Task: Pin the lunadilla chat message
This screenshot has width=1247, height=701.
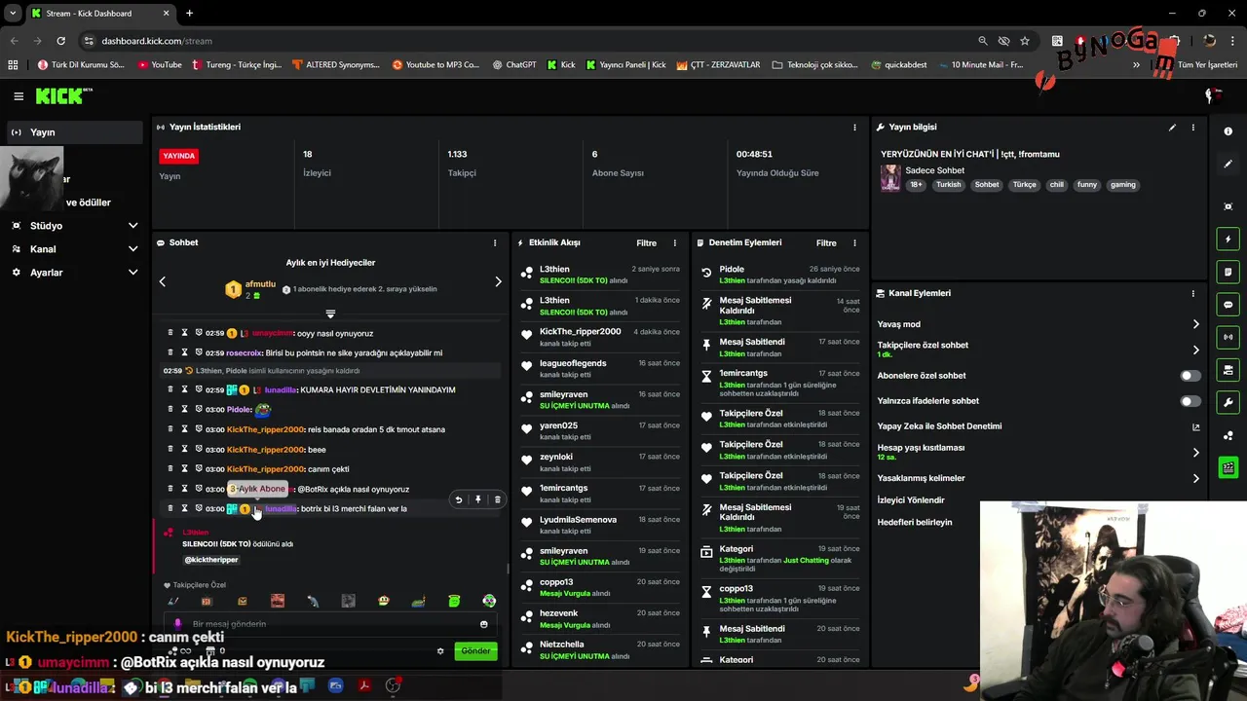Action: (477, 499)
